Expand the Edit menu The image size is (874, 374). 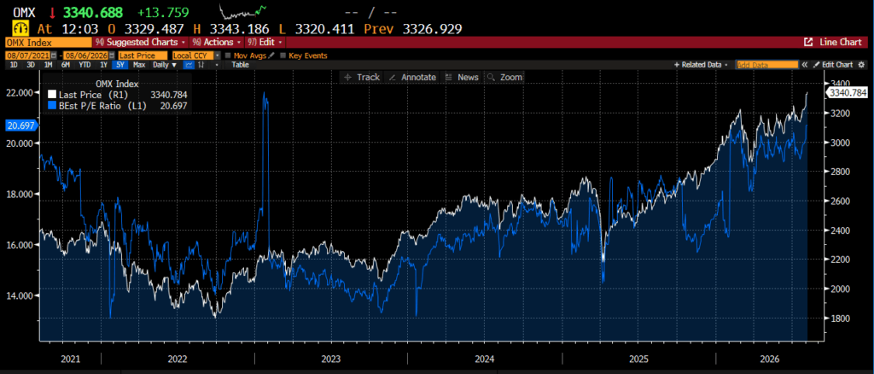(x=265, y=42)
